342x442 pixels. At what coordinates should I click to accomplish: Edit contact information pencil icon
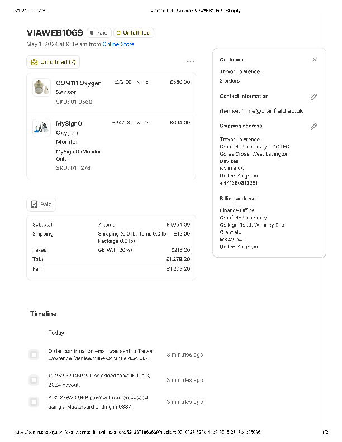[x=313, y=97]
